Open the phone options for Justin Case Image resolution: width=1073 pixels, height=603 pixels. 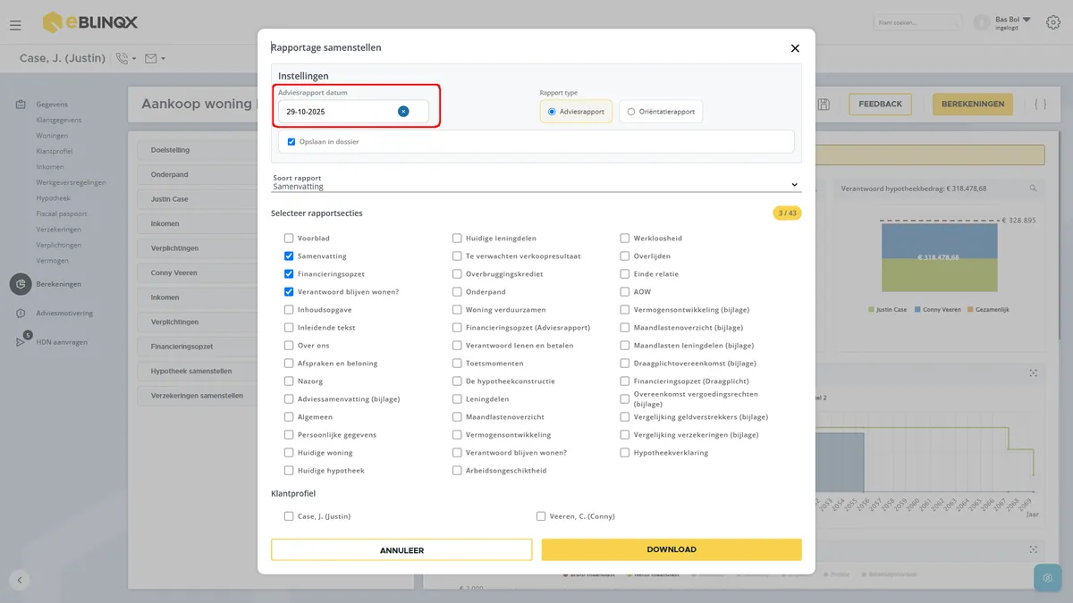pyautogui.click(x=125, y=59)
